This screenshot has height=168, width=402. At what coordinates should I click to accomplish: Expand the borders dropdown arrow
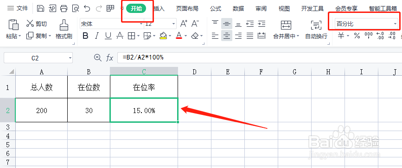coord(138,36)
